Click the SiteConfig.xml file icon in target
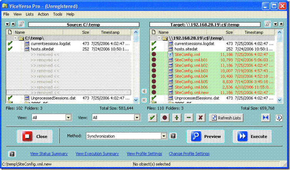The width and height of the screenshot is (290, 170). pyautogui.click(x=170, y=54)
